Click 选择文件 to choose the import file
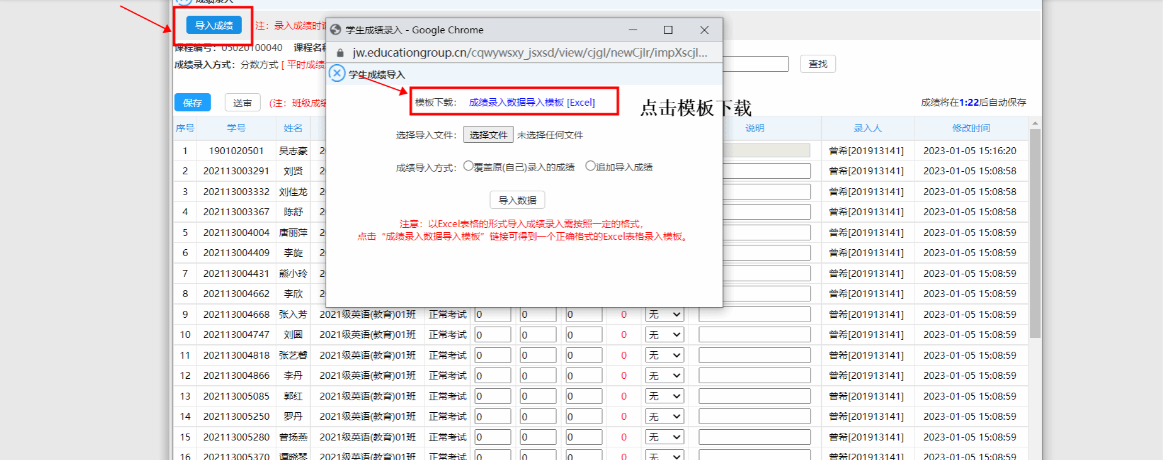This screenshot has height=460, width=1164. point(488,135)
